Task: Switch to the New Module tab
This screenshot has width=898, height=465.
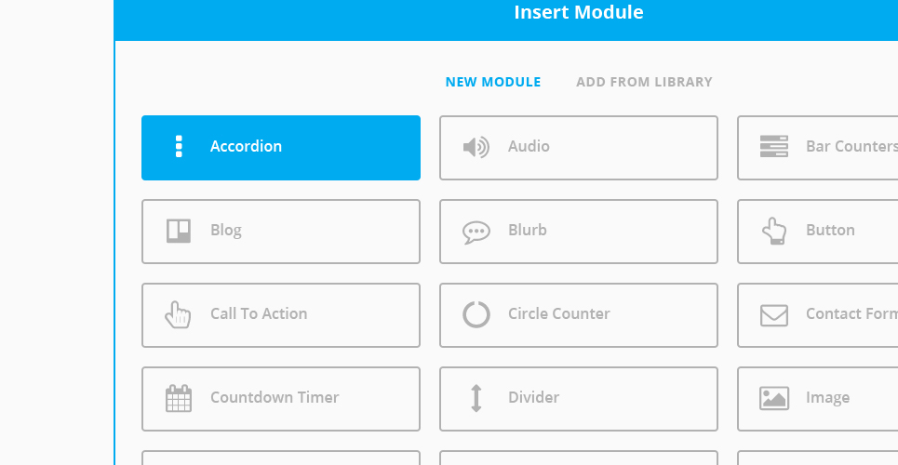Action: tap(493, 82)
